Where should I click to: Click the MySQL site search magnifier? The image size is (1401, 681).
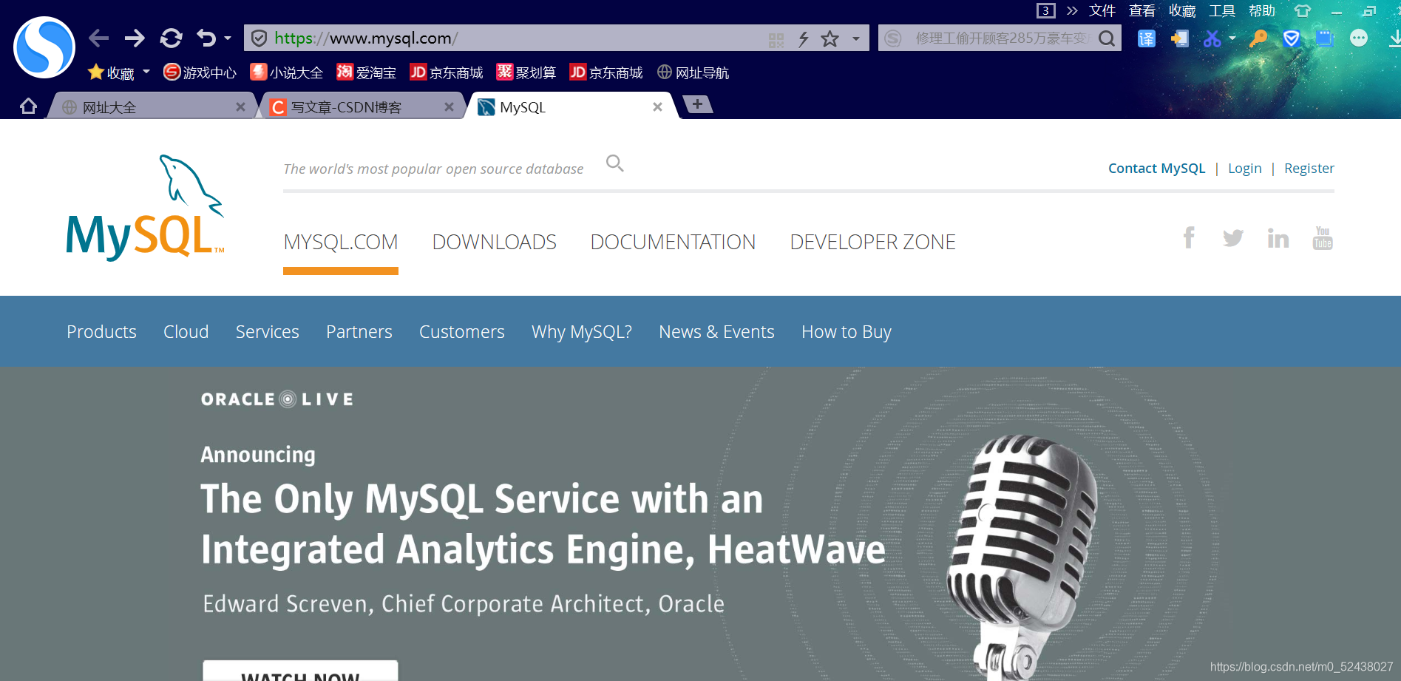point(614,163)
